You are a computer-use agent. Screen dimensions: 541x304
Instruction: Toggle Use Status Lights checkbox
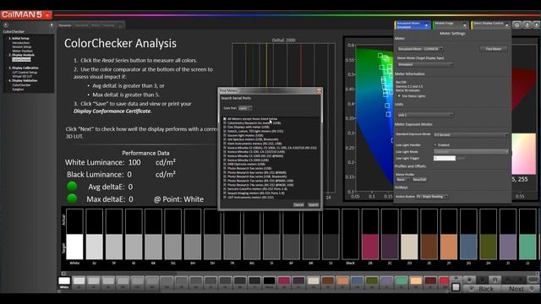point(400,96)
